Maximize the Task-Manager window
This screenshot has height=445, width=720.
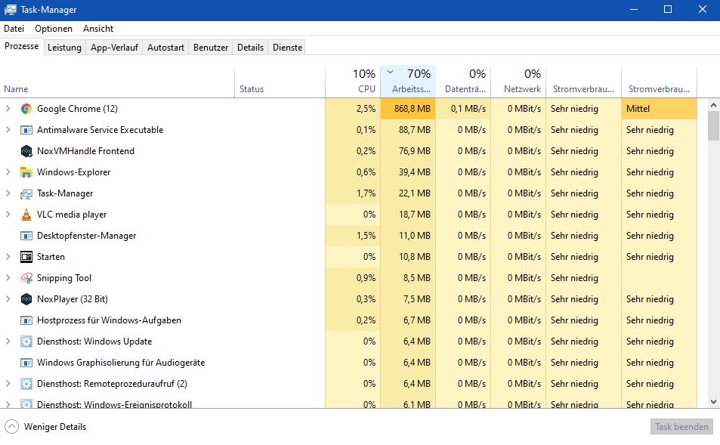pos(668,9)
